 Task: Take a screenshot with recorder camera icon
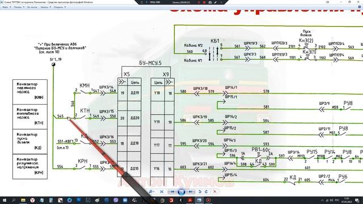click(210, 2)
